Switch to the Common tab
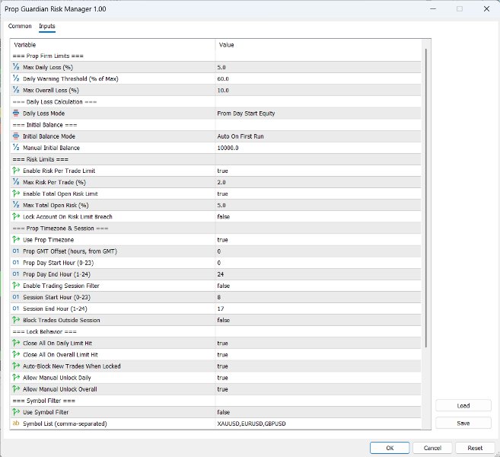Viewport: 500px width, 457px height. click(20, 26)
